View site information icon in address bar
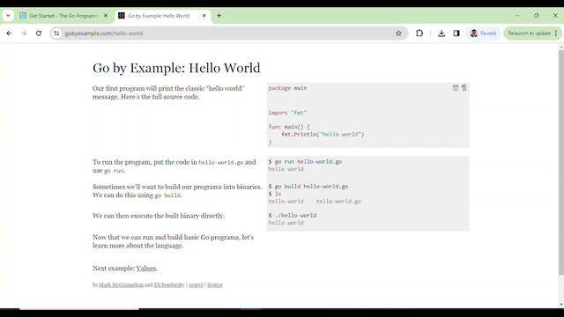The width and height of the screenshot is (564, 317). point(56,33)
